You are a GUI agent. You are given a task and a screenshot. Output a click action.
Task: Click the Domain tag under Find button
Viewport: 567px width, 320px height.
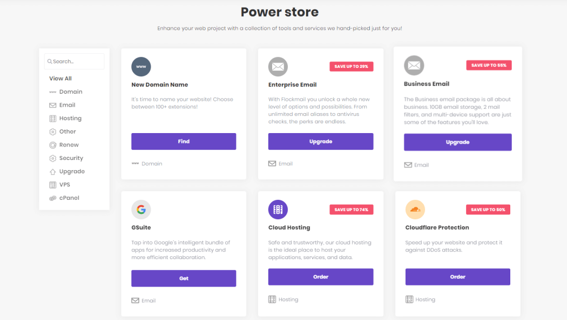pyautogui.click(x=147, y=163)
